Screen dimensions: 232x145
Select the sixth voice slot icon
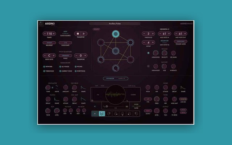129,113
